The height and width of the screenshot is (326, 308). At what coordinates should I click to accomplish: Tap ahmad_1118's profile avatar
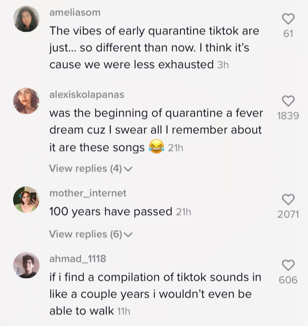[27, 265]
